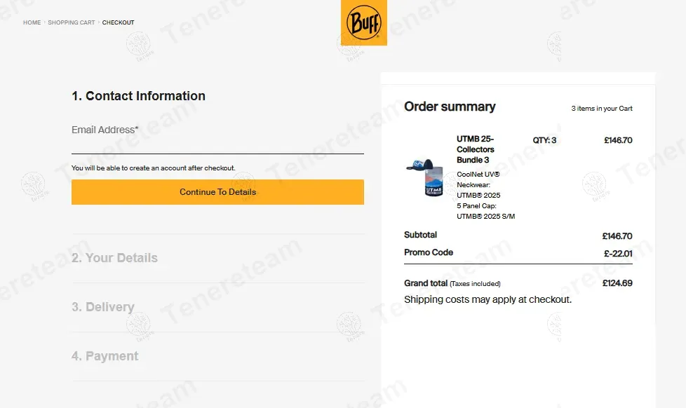Click the UTMB 25 Collectors Bundle 3 title
Viewport: 686px width, 408px height.
tap(476, 149)
